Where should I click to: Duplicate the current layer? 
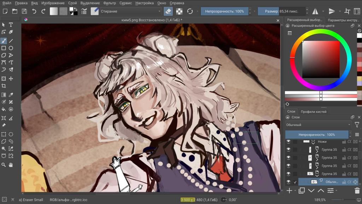click(302, 191)
